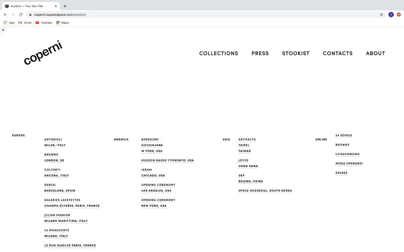The width and height of the screenshot is (404, 252).
Task: Open the Darial link
Action: [x=50, y=185]
